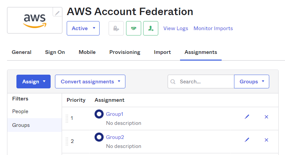Open the Groups search filter dropdown
Screen dimensions: 285x155
pyautogui.click(x=251, y=82)
